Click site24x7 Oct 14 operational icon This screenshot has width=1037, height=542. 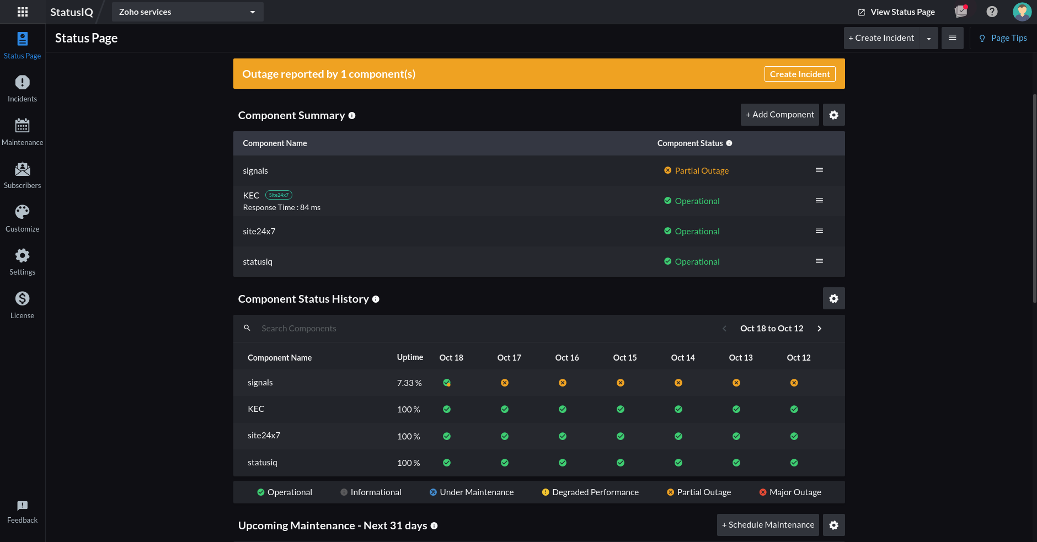point(678,436)
